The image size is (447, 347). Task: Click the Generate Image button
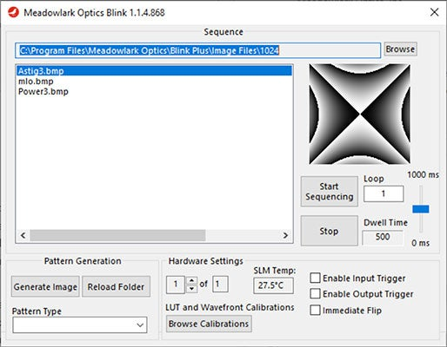[45, 286]
